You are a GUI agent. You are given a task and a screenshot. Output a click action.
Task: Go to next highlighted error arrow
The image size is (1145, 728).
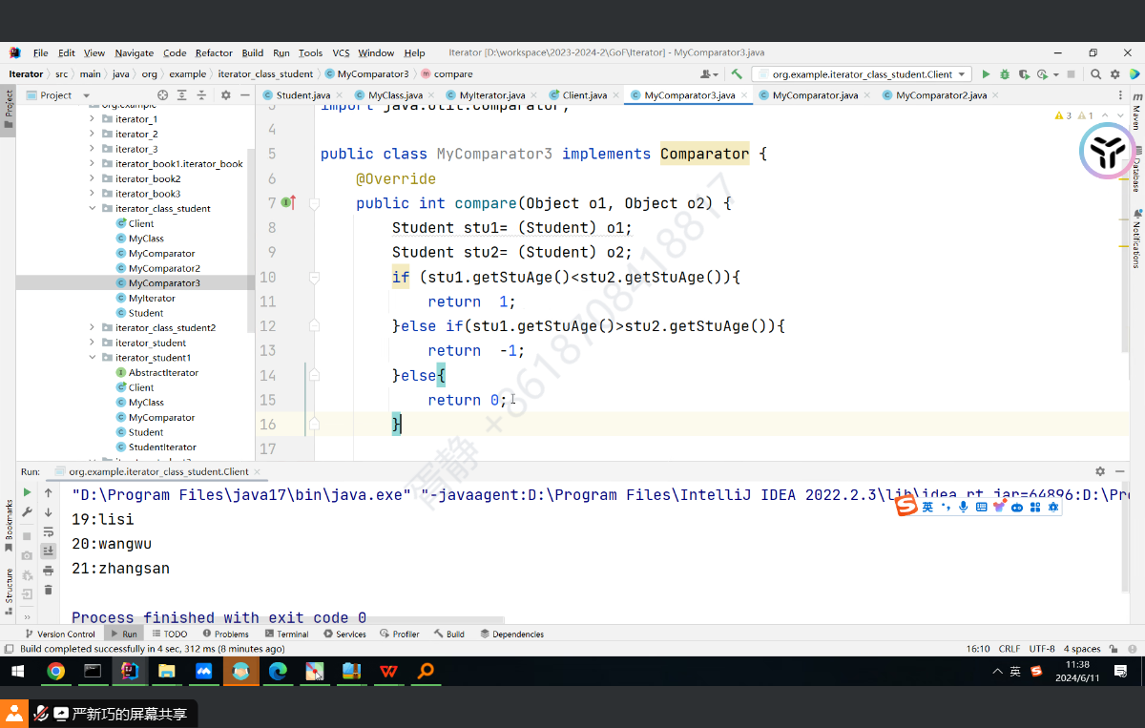pyautogui.click(x=1119, y=115)
